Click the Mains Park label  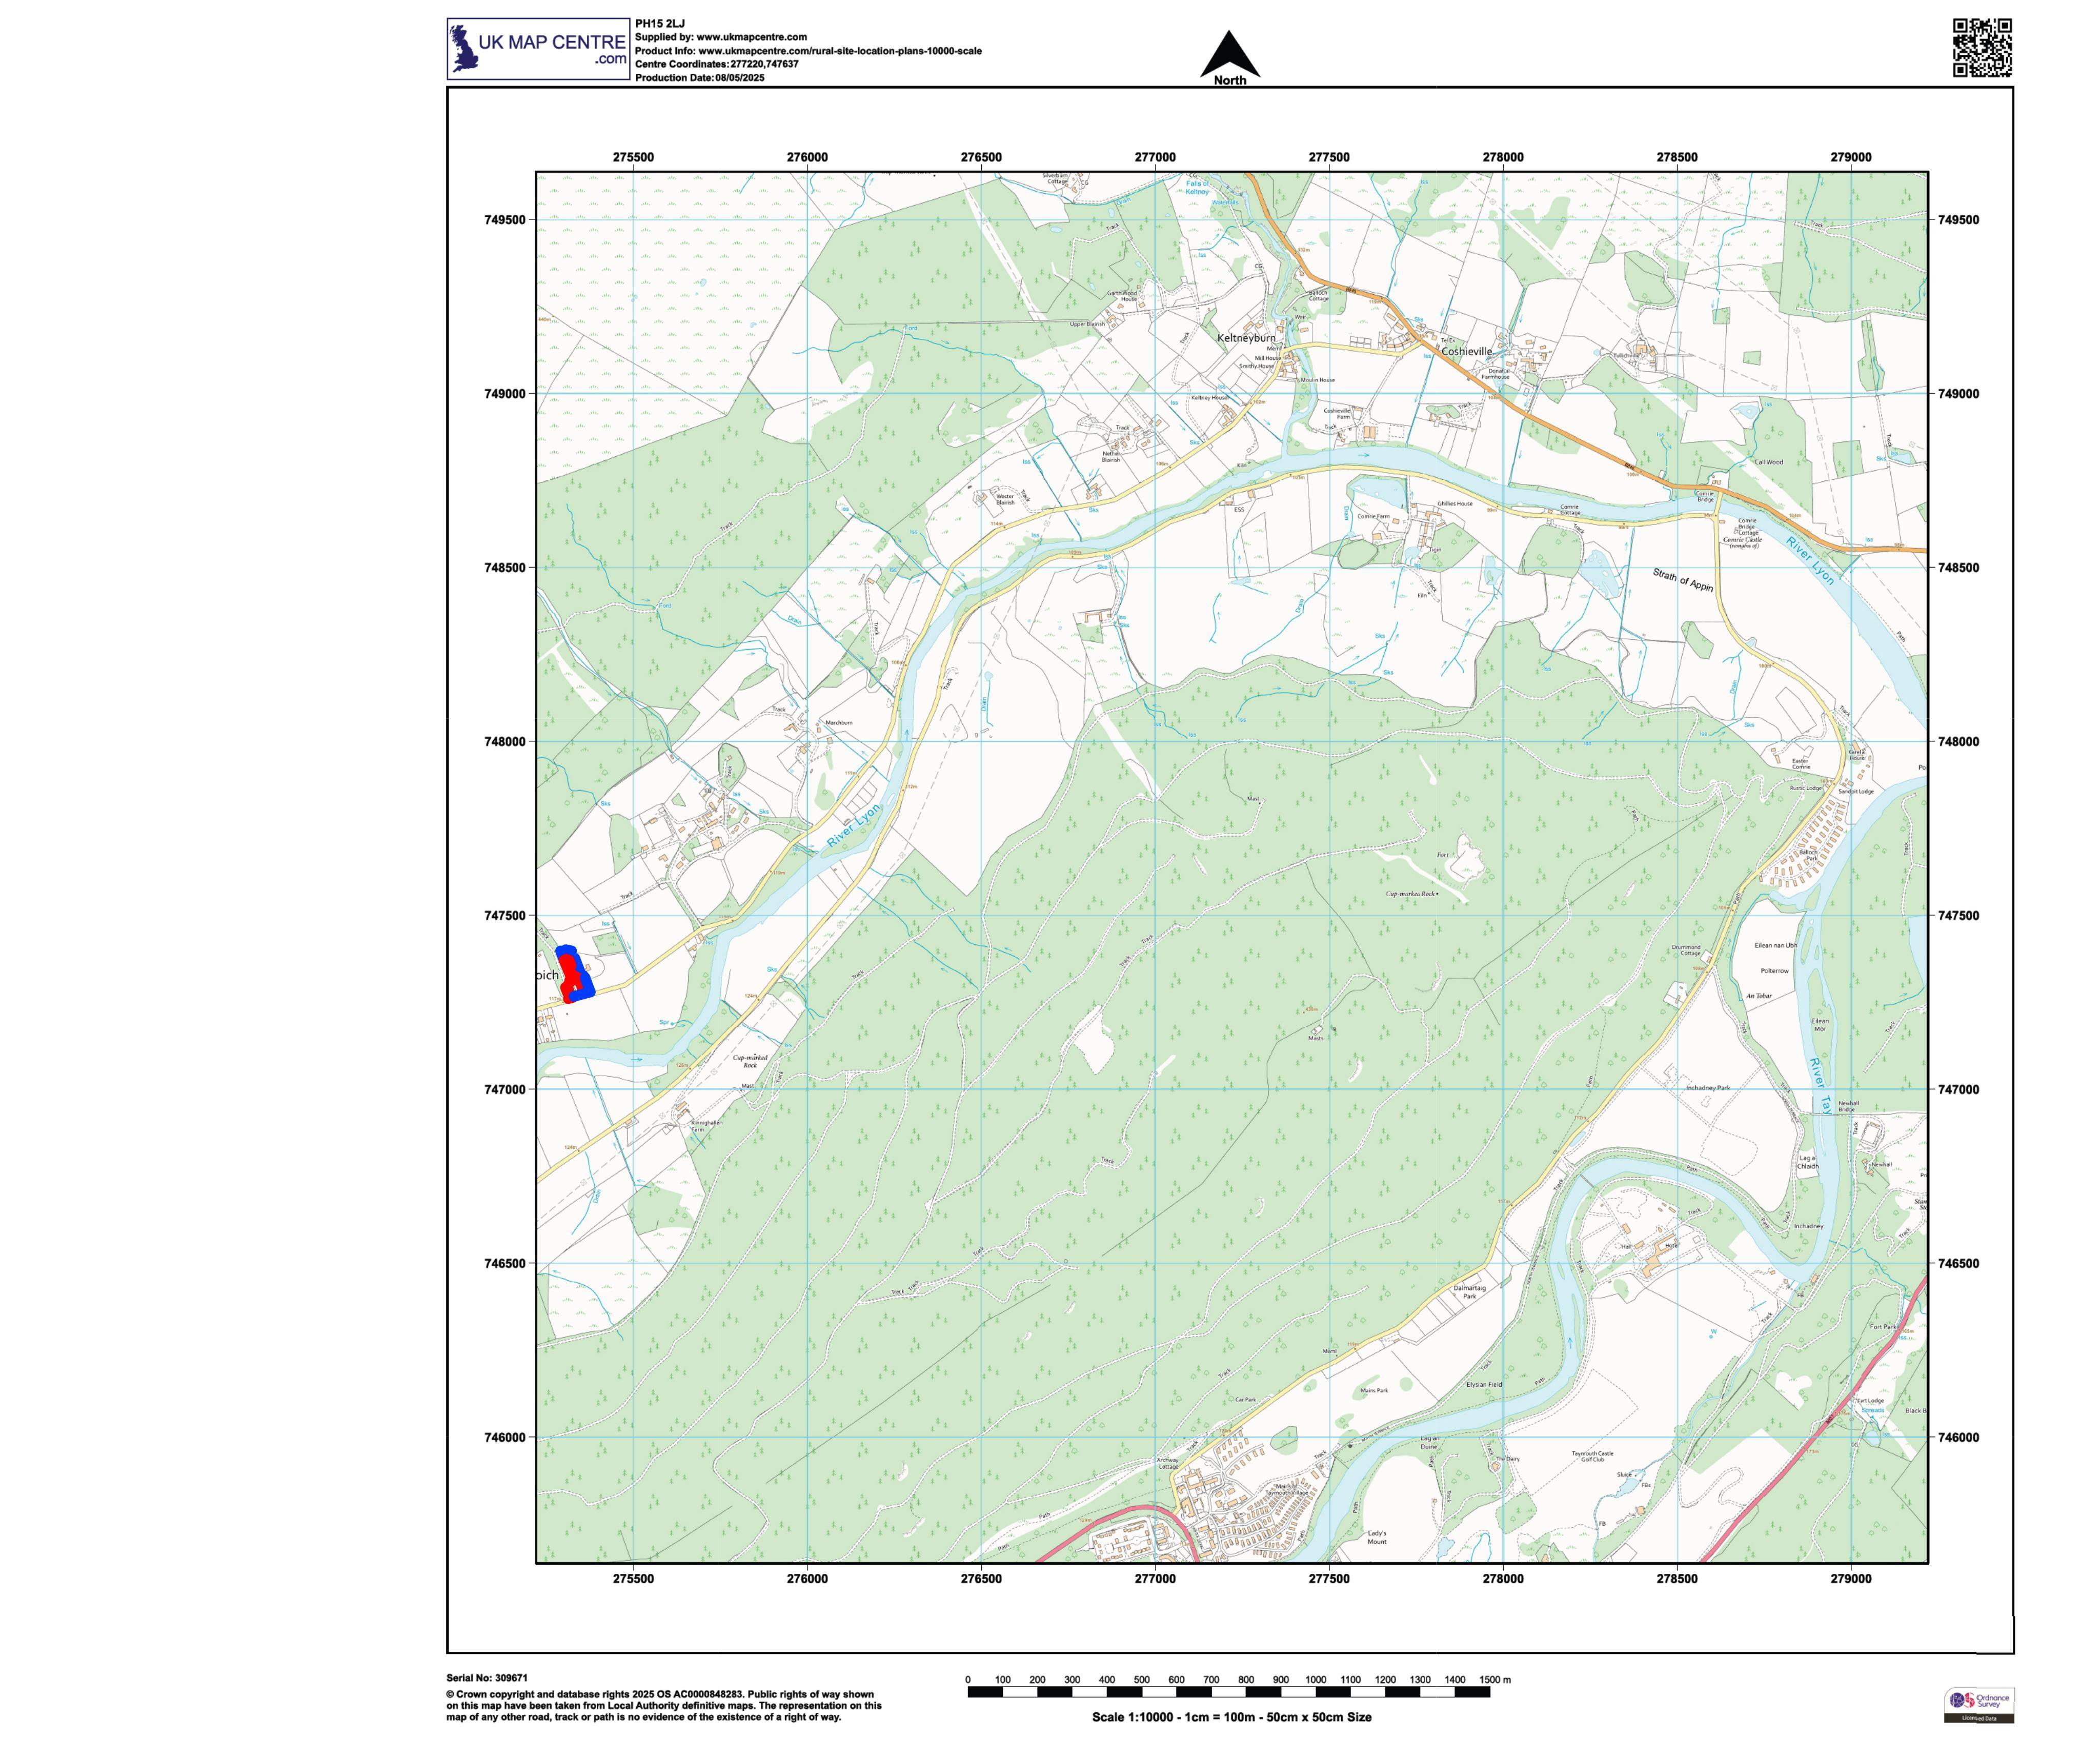point(1375,1390)
